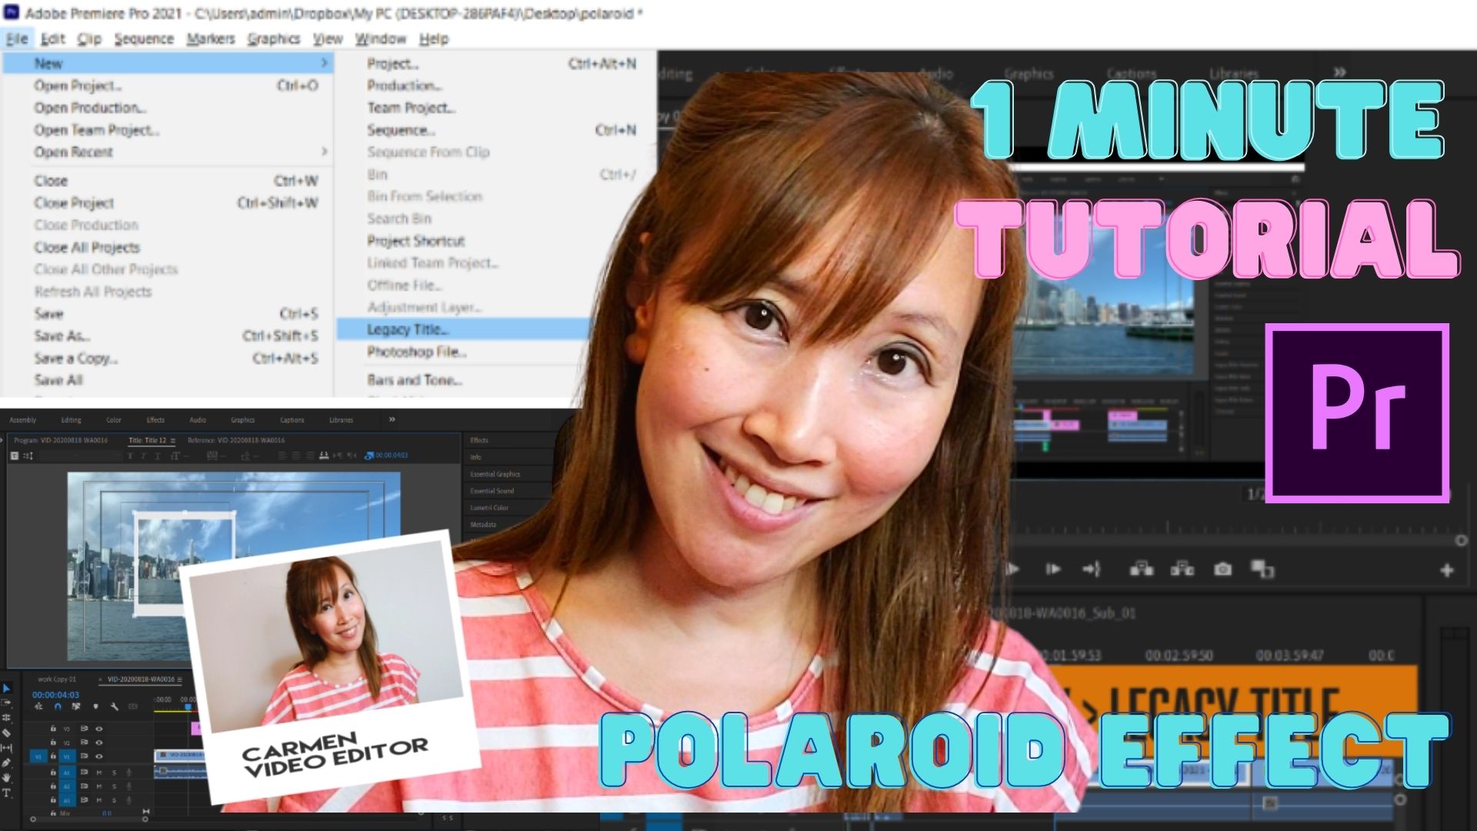This screenshot has height=831, width=1477.
Task: Switch to the Editing workspace tab
Action: 71,420
